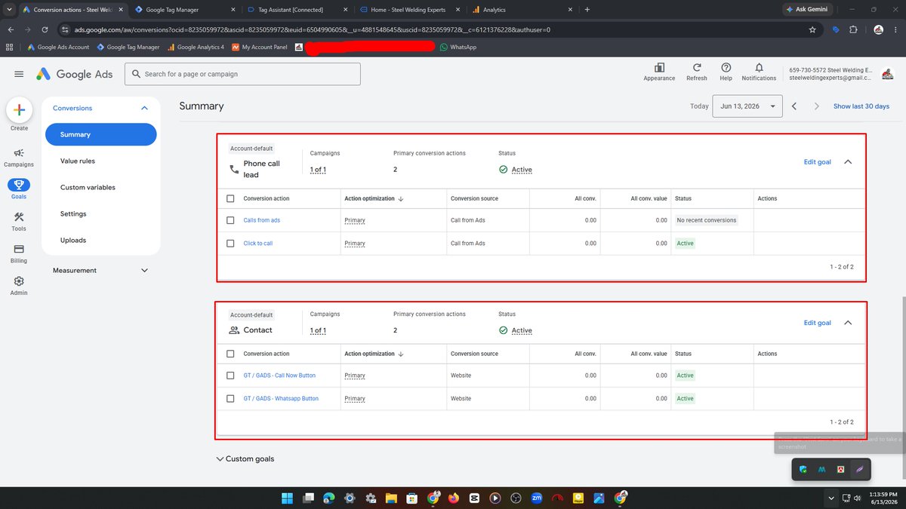Switch to Tag Assistant [Connected] tab

296,10
